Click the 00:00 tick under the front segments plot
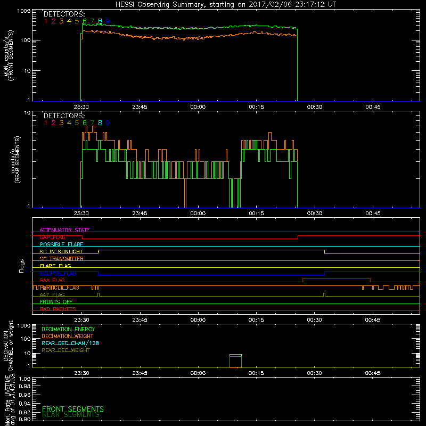Viewport: 426px width, 426px height. point(198,107)
